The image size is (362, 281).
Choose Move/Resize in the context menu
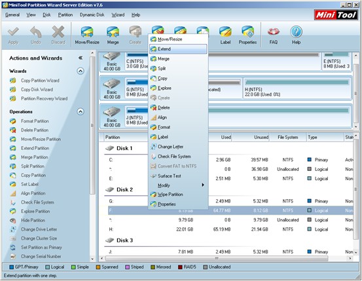click(178, 39)
